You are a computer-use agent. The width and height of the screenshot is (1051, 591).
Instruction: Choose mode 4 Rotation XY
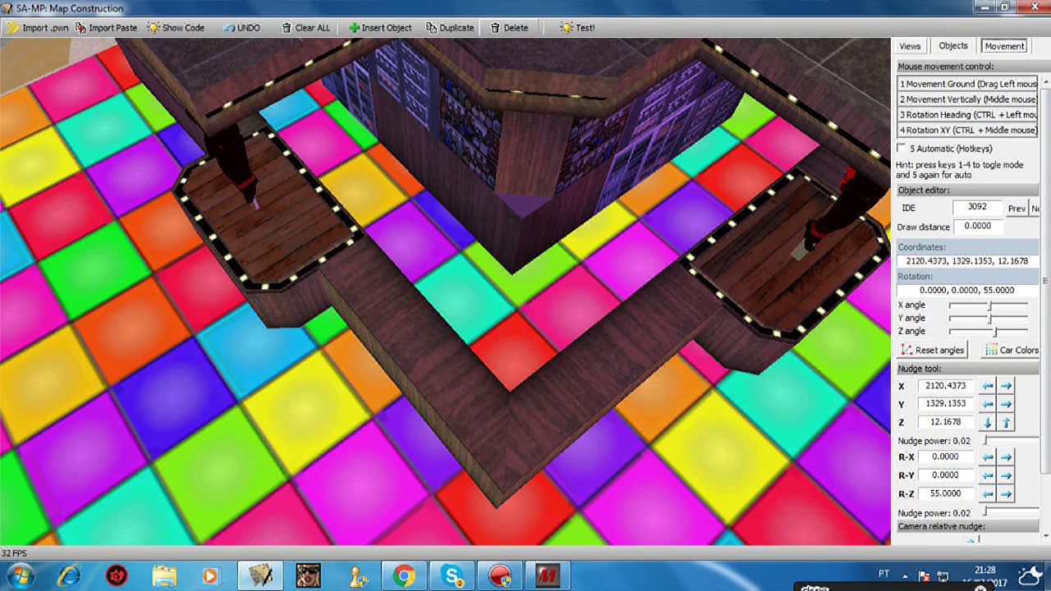(967, 130)
